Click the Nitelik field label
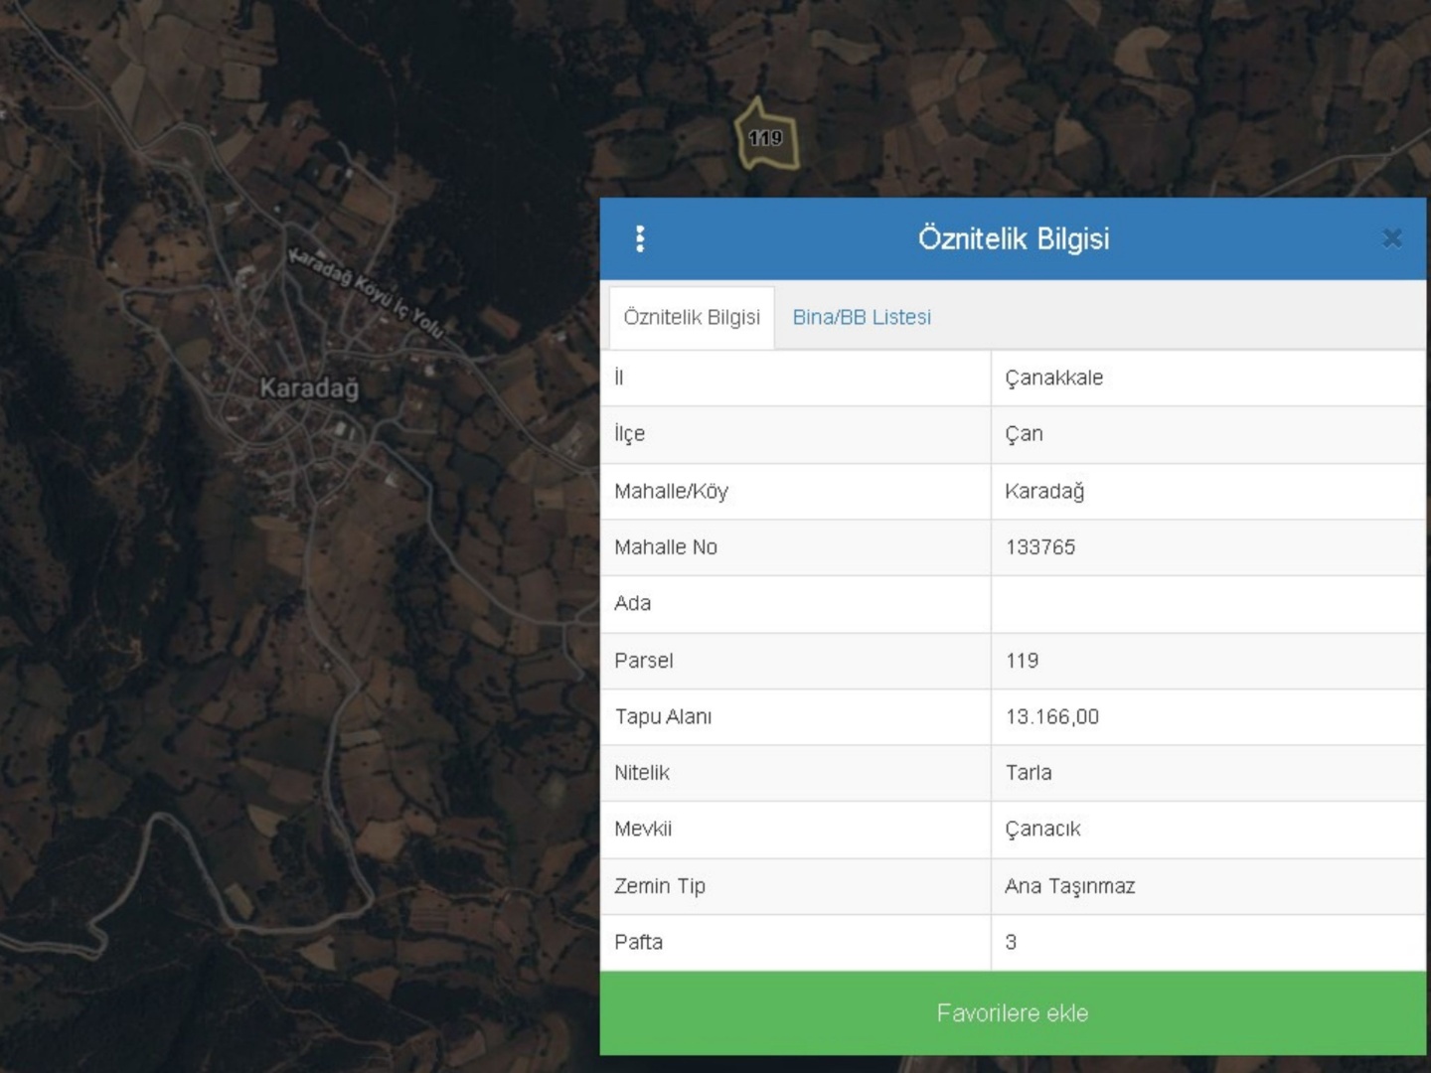Image resolution: width=1431 pixels, height=1073 pixels. 642,773
